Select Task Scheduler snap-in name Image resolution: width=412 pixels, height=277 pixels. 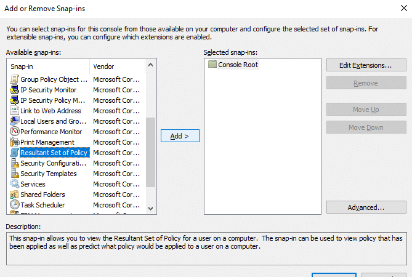tap(42, 205)
